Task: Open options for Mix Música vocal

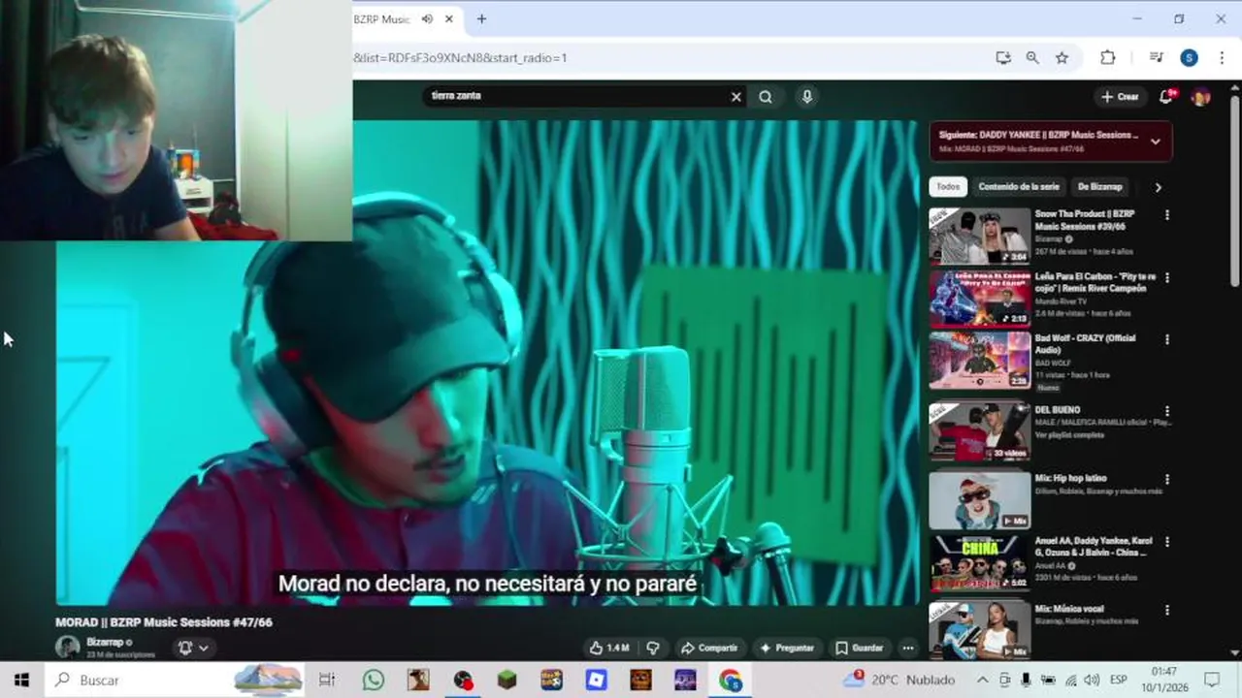Action: click(x=1166, y=610)
